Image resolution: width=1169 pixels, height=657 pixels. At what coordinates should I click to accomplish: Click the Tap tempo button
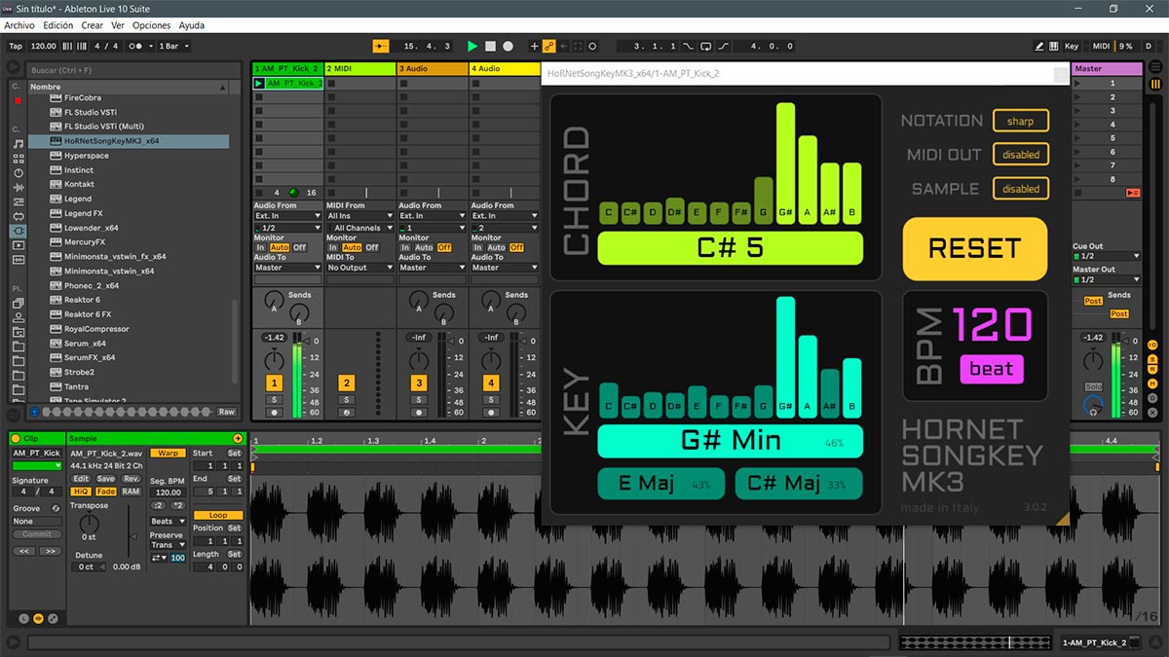[16, 46]
